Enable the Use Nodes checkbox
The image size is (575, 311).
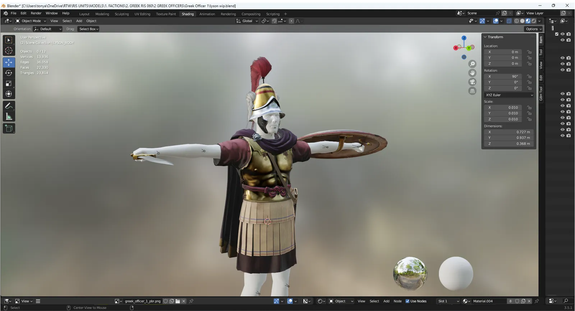[x=408, y=301]
